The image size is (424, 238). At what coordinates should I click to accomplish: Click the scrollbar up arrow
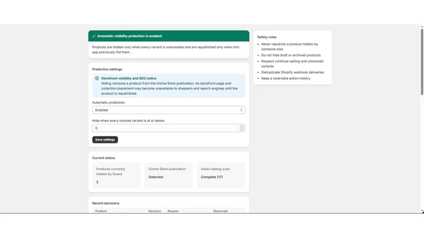pyautogui.click(x=422, y=26)
